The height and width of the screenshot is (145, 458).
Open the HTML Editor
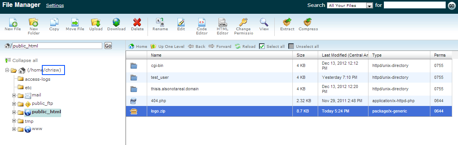point(222,22)
